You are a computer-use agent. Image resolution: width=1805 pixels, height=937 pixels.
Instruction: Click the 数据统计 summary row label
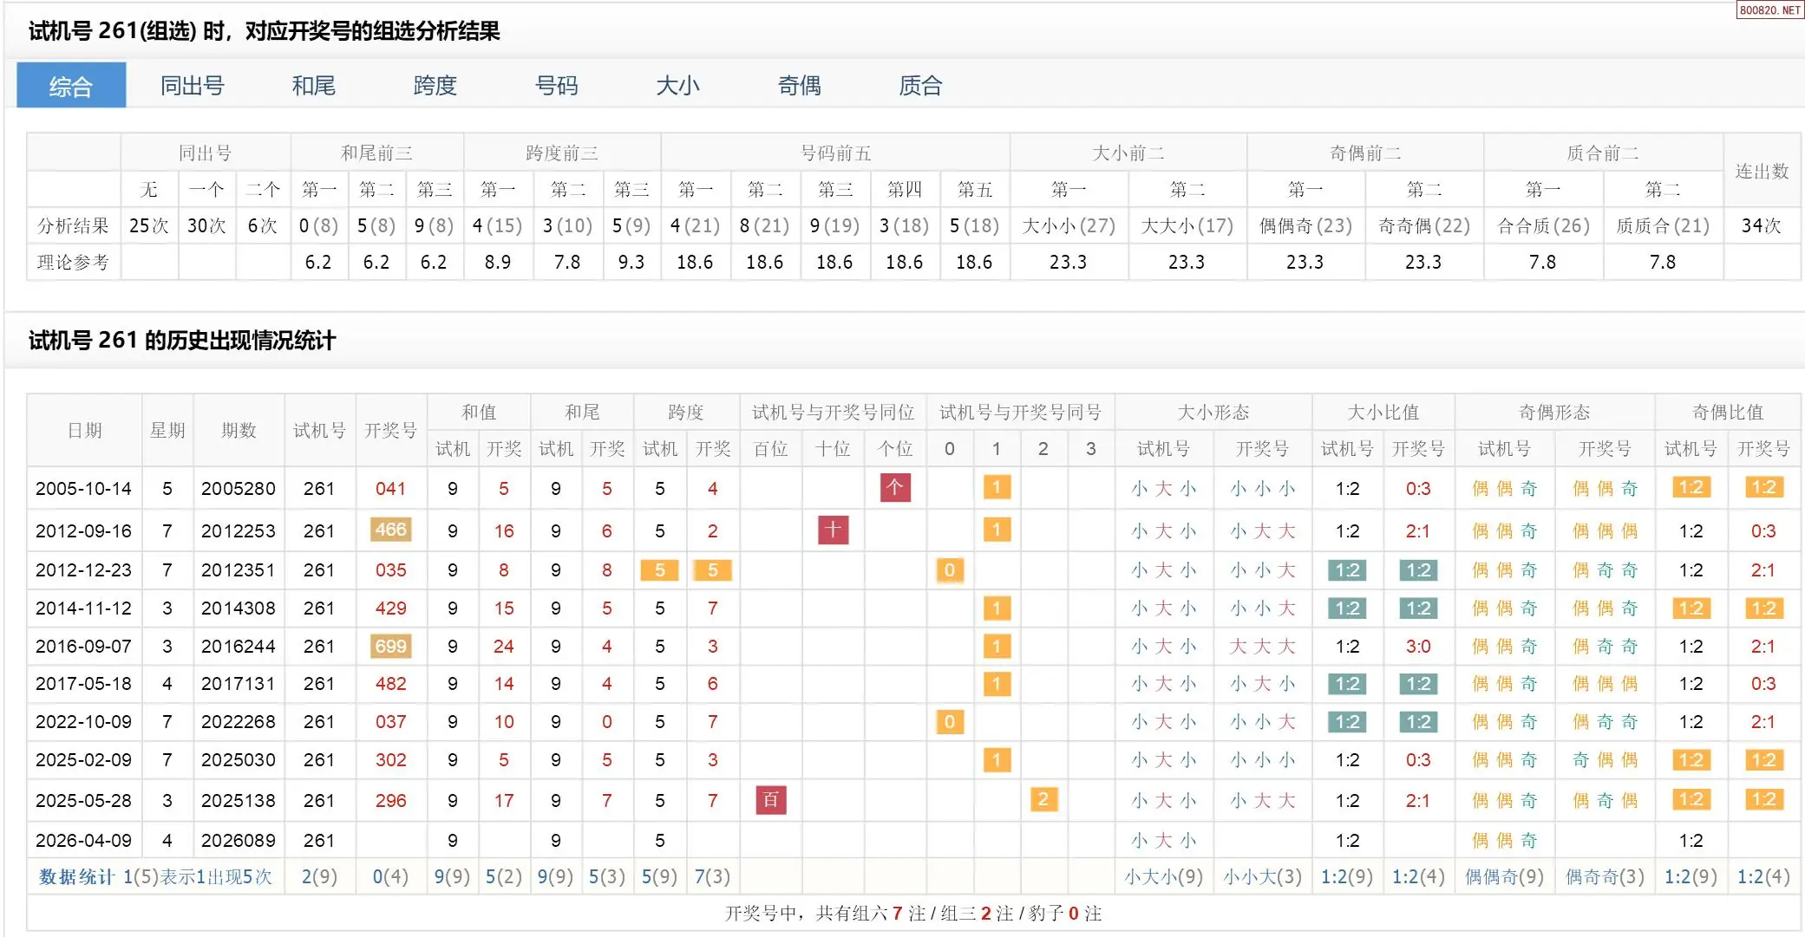(x=76, y=877)
